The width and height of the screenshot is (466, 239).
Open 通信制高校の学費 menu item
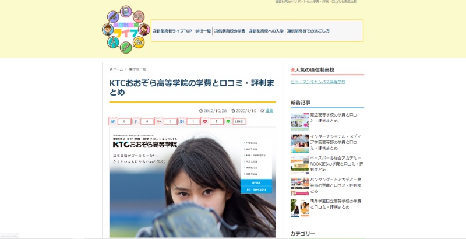pyautogui.click(x=230, y=31)
